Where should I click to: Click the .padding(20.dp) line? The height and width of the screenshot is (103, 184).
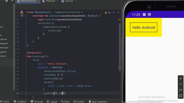[x=53, y=79]
